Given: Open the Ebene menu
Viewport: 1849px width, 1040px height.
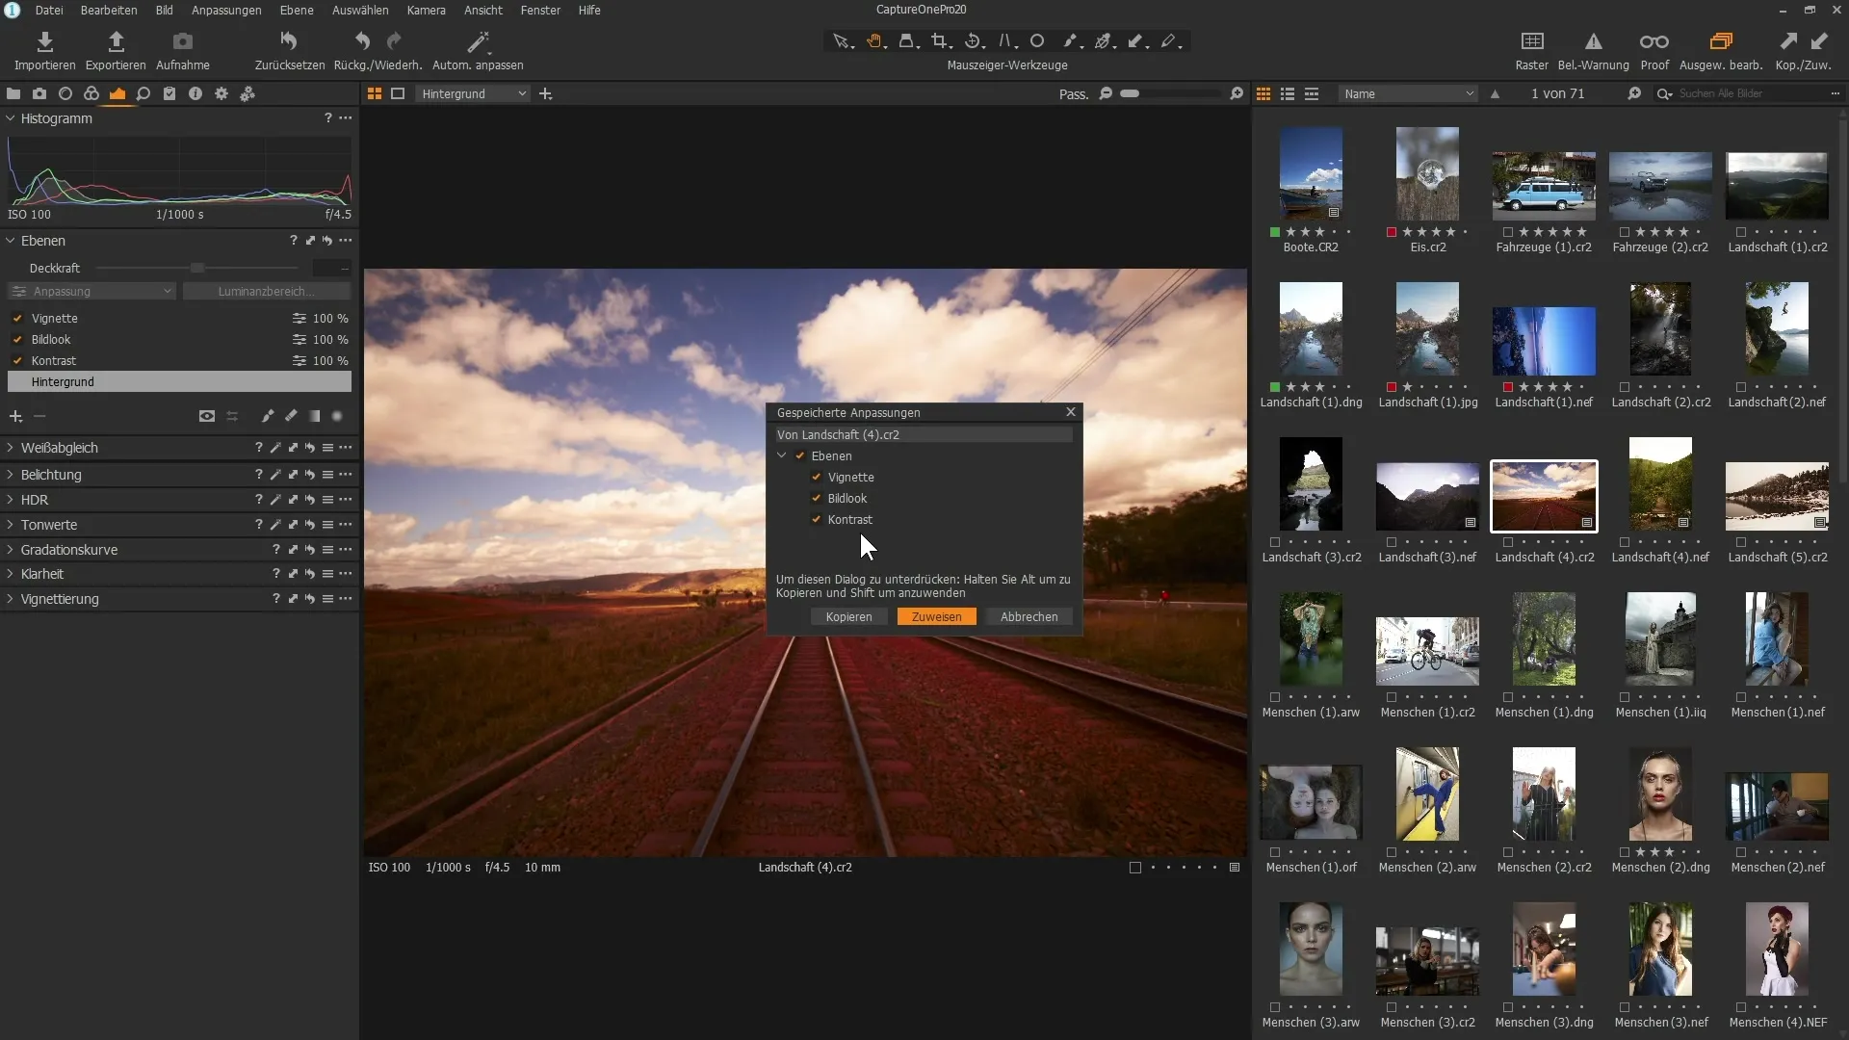Looking at the screenshot, I should 297,10.
